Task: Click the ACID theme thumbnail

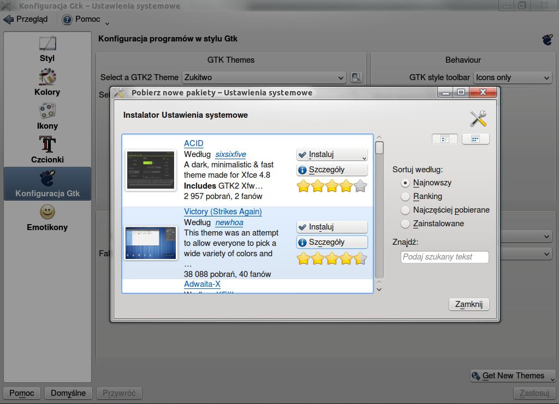Action: click(x=151, y=170)
